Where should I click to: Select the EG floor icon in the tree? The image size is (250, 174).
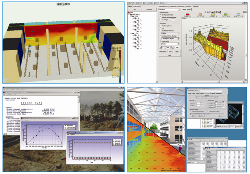coord(133,33)
